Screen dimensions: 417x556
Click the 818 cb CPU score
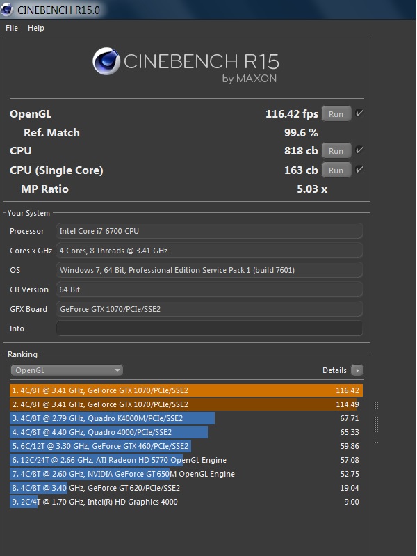301,151
